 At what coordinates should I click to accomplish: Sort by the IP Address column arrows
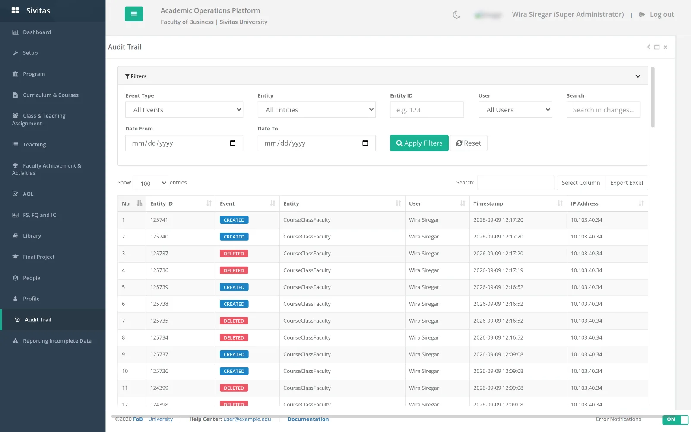(641, 203)
